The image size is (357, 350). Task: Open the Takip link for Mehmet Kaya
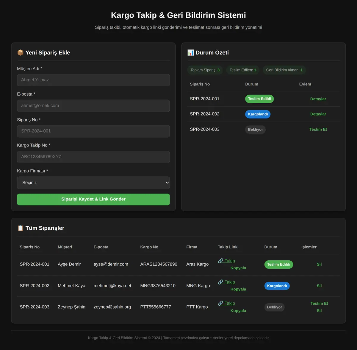tap(226, 282)
